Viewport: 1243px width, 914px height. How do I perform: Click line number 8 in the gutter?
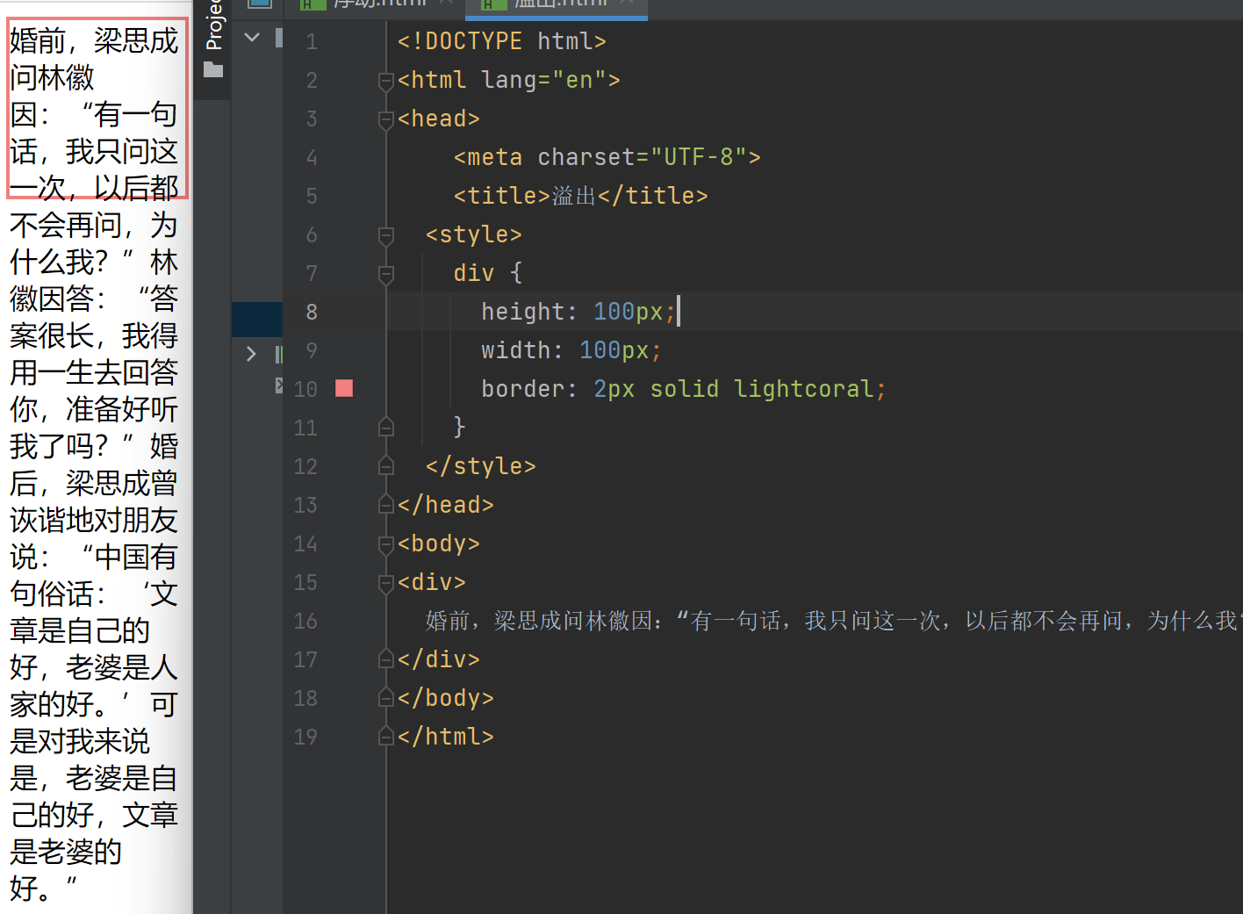(x=312, y=312)
